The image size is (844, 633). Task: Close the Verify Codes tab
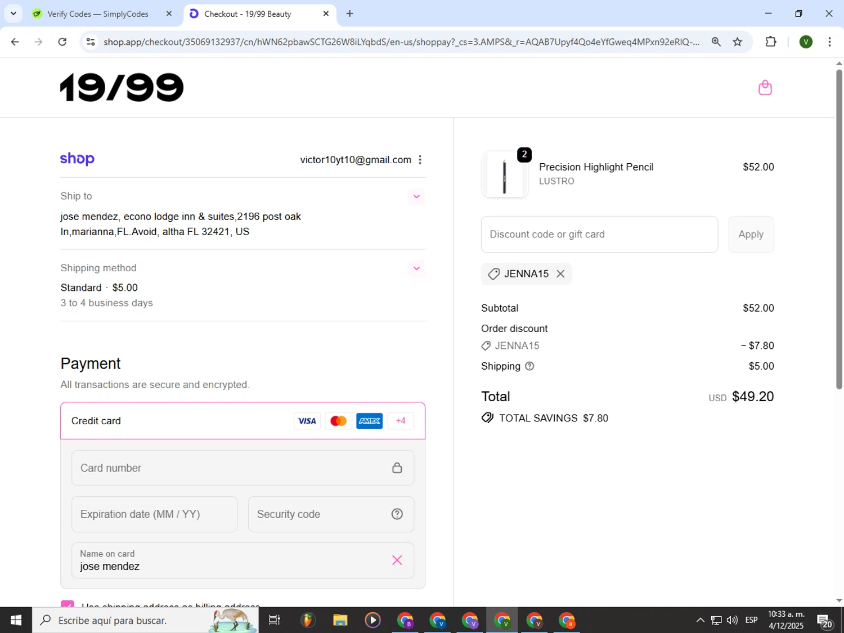point(169,14)
